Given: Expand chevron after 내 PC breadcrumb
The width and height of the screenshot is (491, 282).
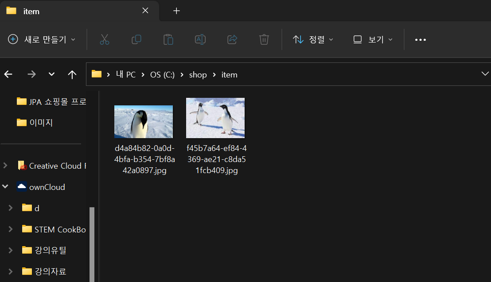Looking at the screenshot, I should tap(143, 74).
